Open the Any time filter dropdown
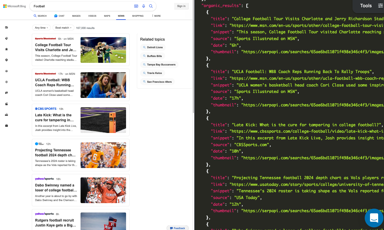 (41, 28)
